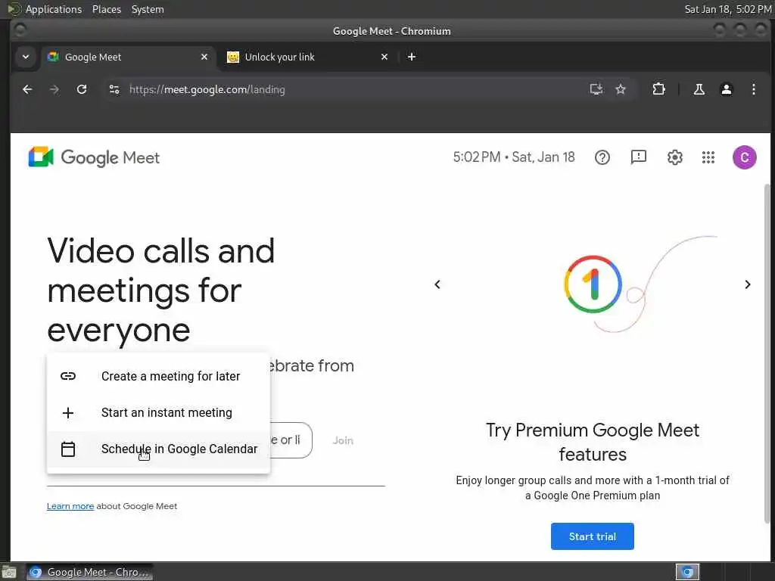The image size is (775, 581).
Task: Open Meet settings gear
Action: pyautogui.click(x=674, y=157)
